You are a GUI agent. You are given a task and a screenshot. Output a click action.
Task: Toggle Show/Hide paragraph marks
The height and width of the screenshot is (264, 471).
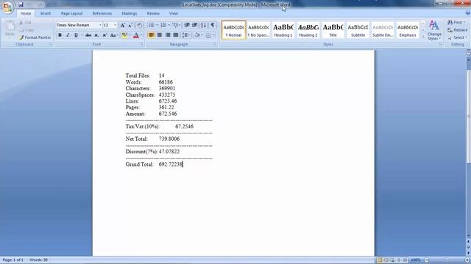(213, 25)
